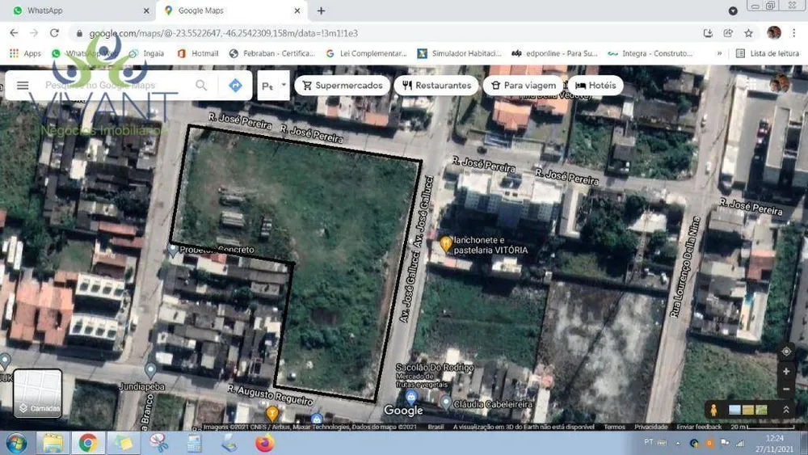The width and height of the screenshot is (808, 455).
Task: Show your location on the map
Action: point(786,352)
